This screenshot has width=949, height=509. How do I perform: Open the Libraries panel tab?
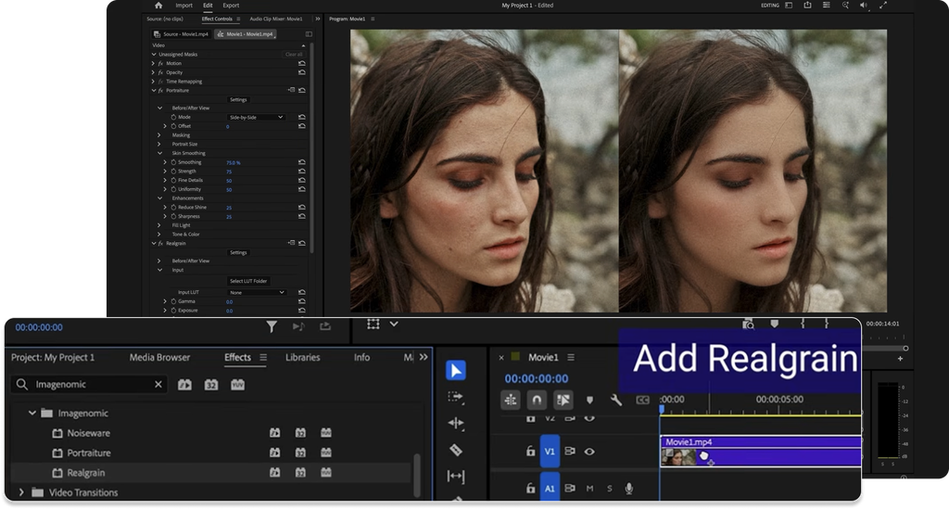pyautogui.click(x=303, y=357)
